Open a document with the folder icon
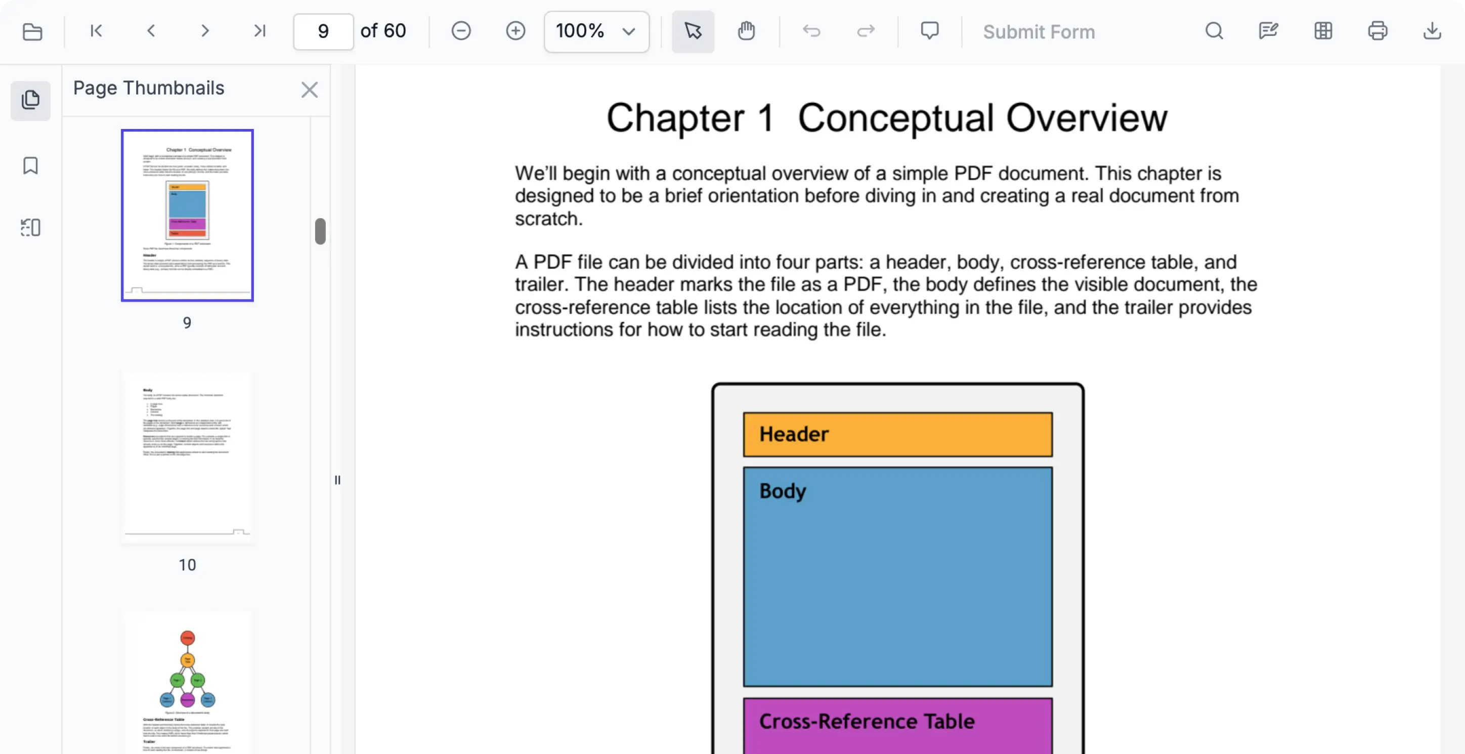 pos(32,32)
